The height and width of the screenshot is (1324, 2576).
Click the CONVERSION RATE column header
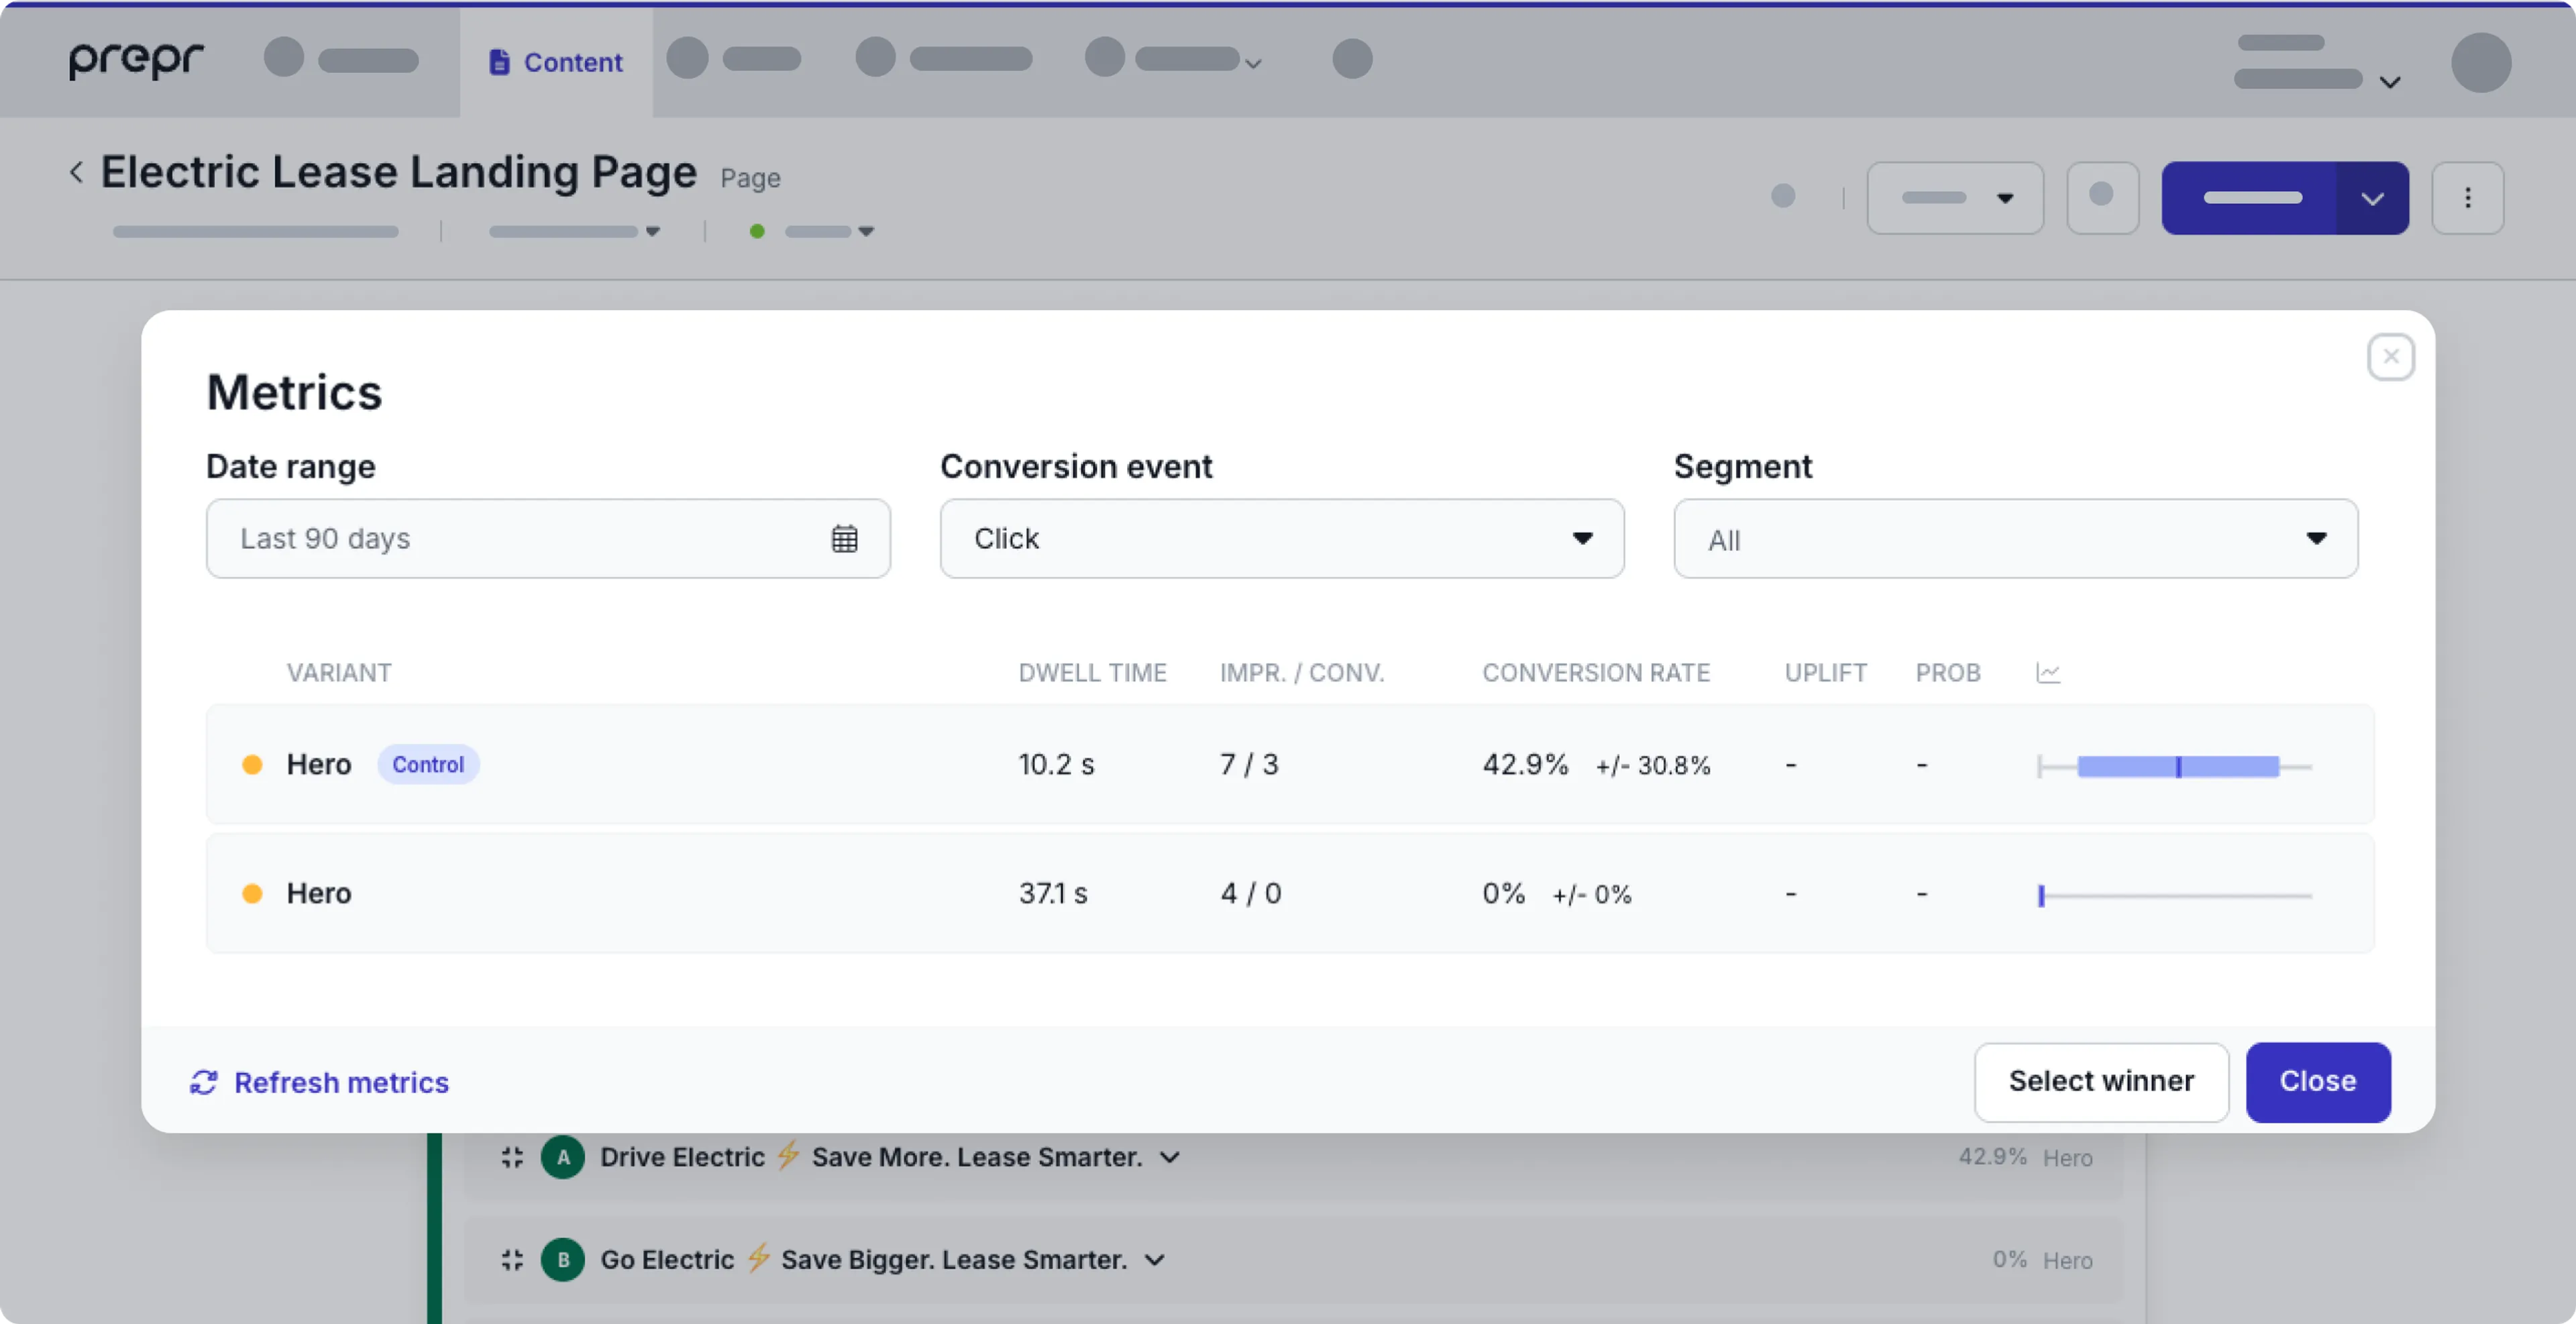[x=1596, y=673]
